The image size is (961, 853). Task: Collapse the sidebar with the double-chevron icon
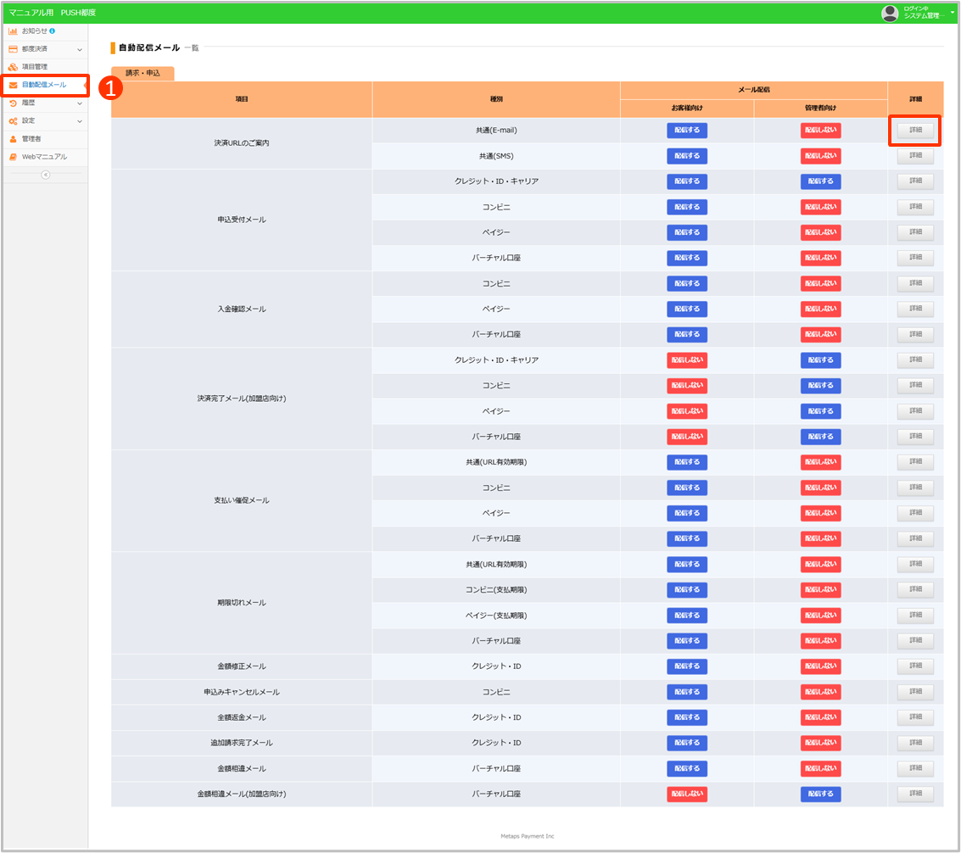[x=45, y=175]
